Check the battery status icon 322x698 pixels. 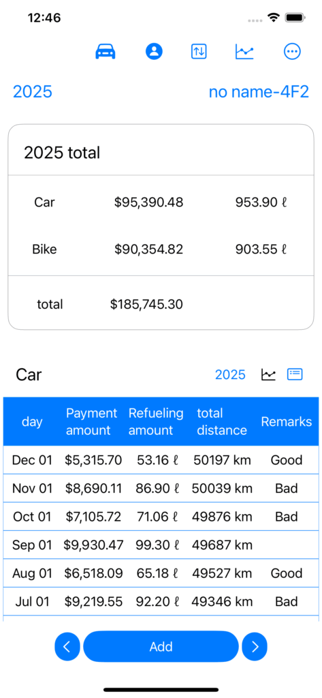[x=294, y=18]
